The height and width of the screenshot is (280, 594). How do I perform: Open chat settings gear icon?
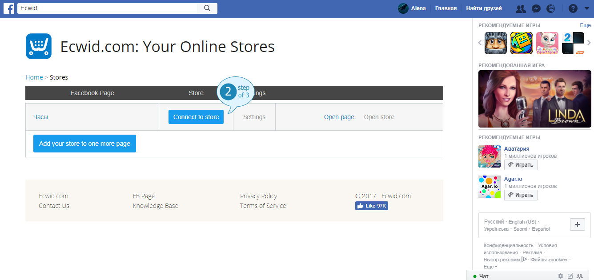pyautogui.click(x=561, y=276)
